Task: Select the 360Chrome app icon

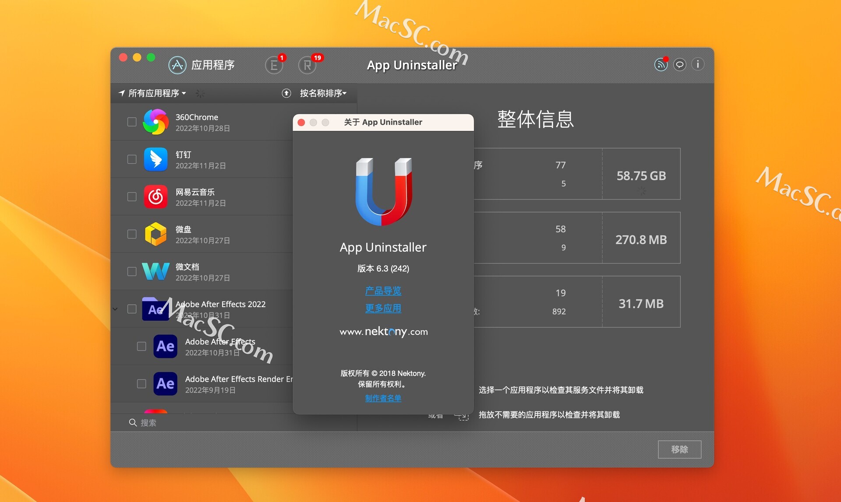Action: [156, 122]
